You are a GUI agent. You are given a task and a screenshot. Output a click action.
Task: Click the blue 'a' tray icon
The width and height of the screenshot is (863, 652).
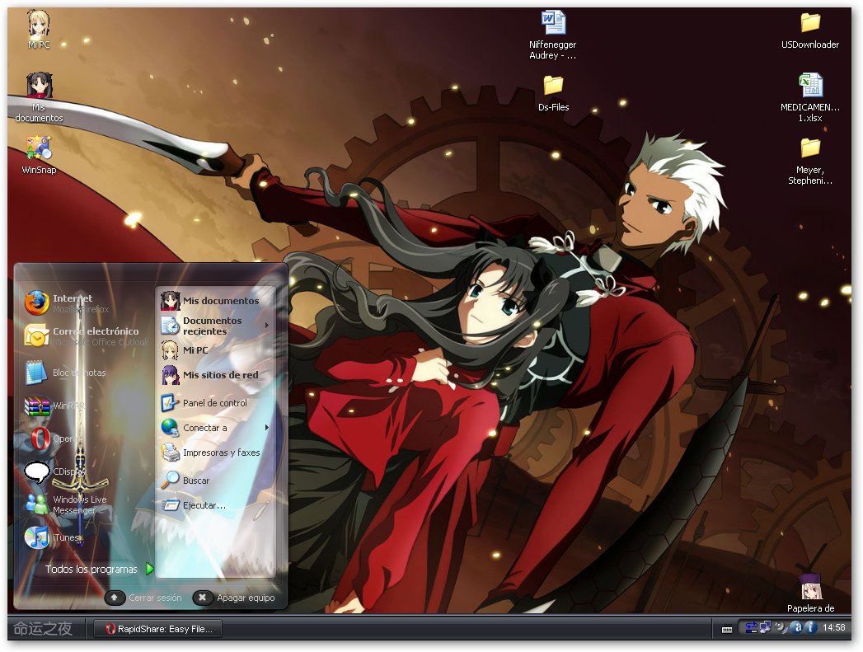pos(796,627)
